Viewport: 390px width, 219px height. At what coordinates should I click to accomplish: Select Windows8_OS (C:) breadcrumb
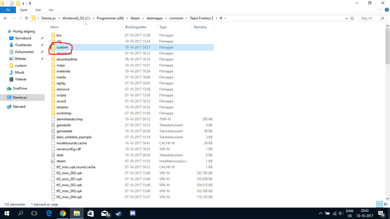pos(76,18)
